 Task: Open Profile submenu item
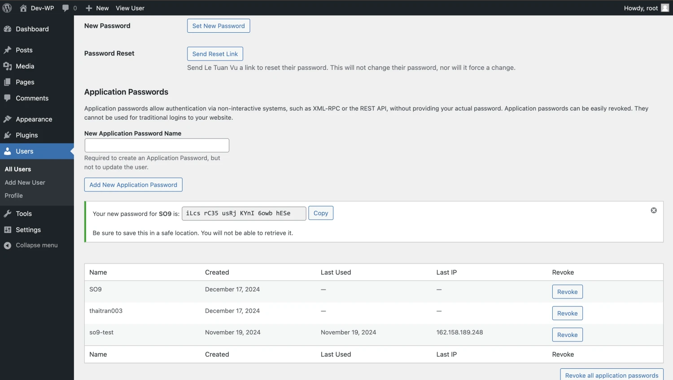tap(14, 196)
